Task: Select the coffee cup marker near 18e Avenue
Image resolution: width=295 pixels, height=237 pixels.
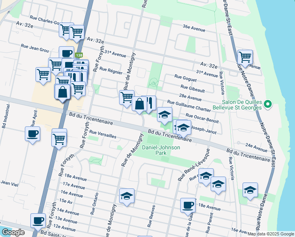Action: point(188,206)
